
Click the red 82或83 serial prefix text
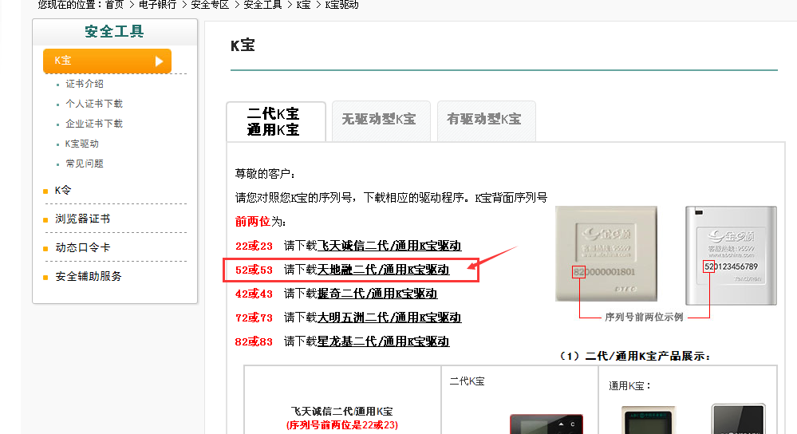tap(254, 341)
